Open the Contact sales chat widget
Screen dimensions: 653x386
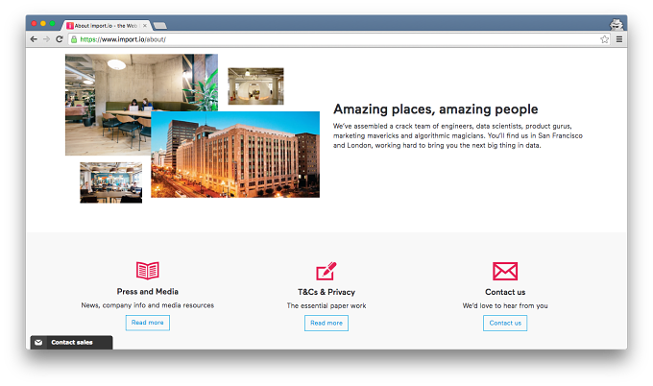(x=71, y=342)
